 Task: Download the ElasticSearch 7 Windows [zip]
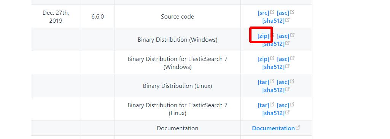[x=264, y=59]
